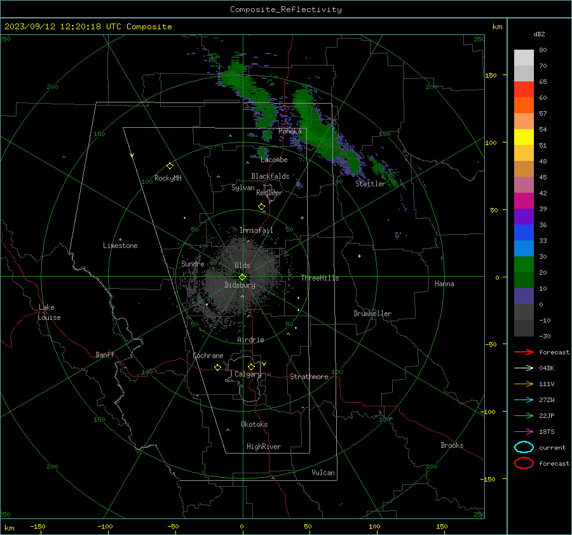Click the Sylvan label on the map
572x535 pixels.
point(243,188)
